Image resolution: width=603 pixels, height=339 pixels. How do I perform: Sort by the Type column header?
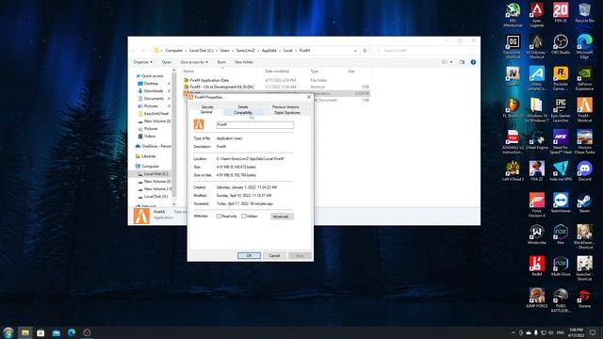315,72
